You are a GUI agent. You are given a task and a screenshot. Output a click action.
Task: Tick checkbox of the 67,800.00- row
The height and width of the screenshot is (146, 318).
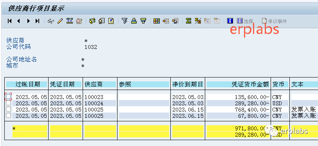[8, 115]
